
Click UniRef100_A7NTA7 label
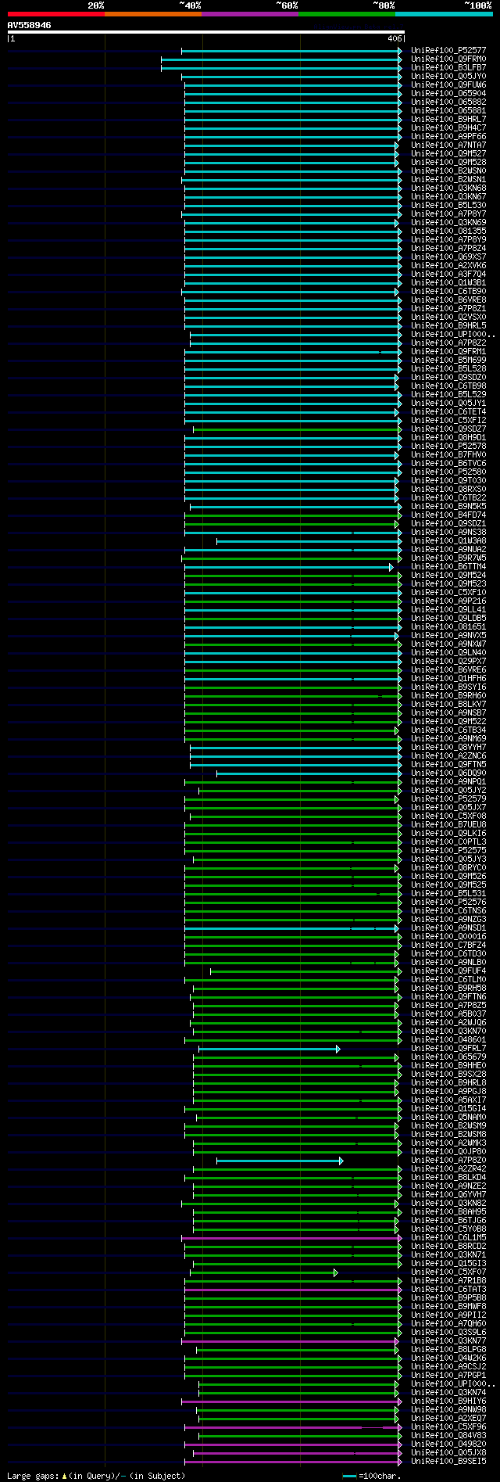pos(448,145)
